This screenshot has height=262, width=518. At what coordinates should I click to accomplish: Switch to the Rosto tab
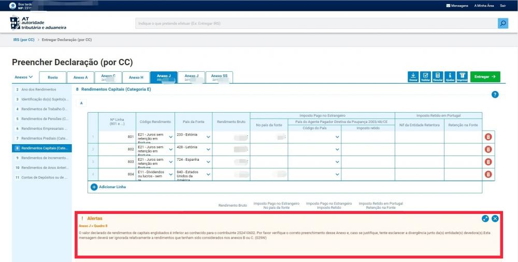[52, 78]
